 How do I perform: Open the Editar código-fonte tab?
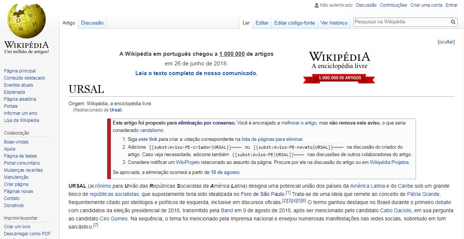click(294, 23)
